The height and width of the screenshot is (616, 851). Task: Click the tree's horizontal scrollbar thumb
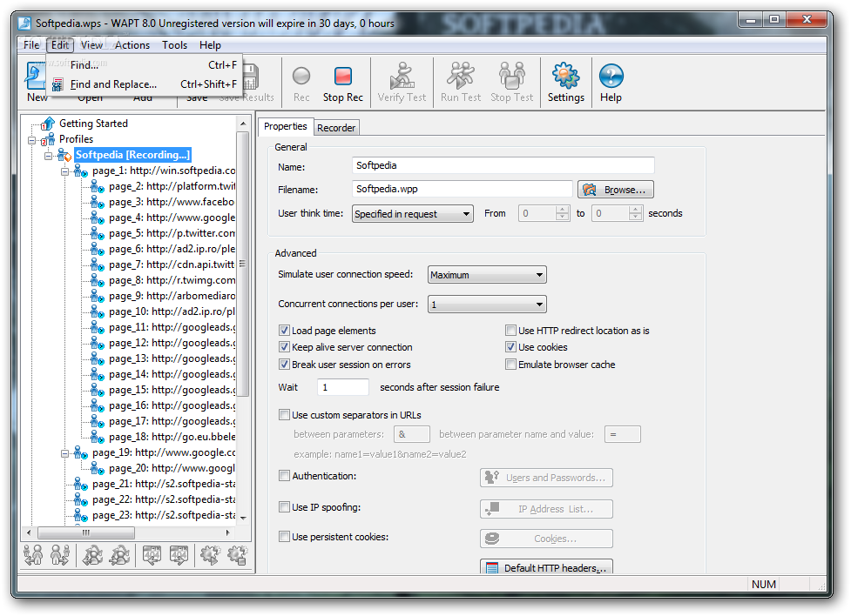coord(86,532)
